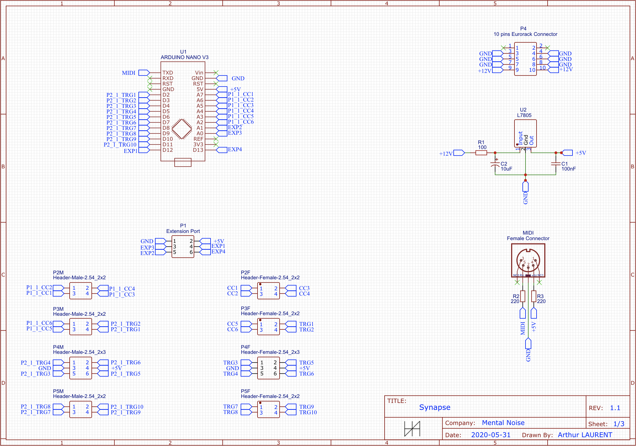Screen dimensions: 636x446
Task: Click the +12V input net flag near R1
Action: (x=459, y=153)
